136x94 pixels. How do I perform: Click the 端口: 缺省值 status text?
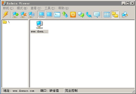tap(49, 91)
